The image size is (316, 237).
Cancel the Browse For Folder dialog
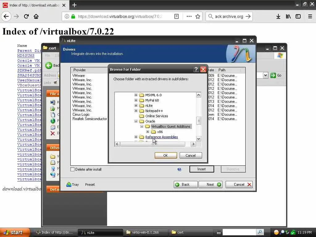point(190,156)
